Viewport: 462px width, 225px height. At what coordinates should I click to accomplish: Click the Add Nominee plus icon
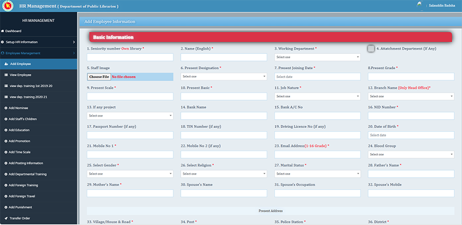[6, 108]
